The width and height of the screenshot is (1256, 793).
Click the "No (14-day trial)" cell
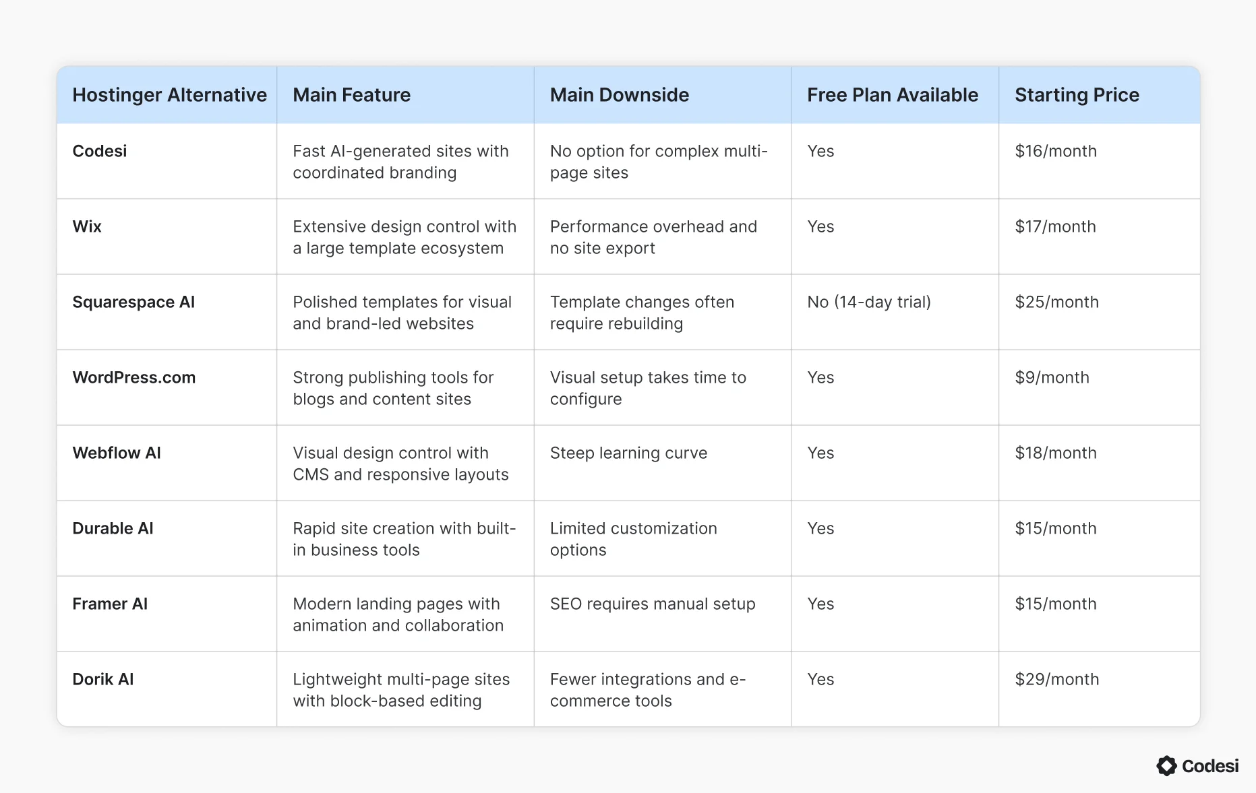point(868,302)
